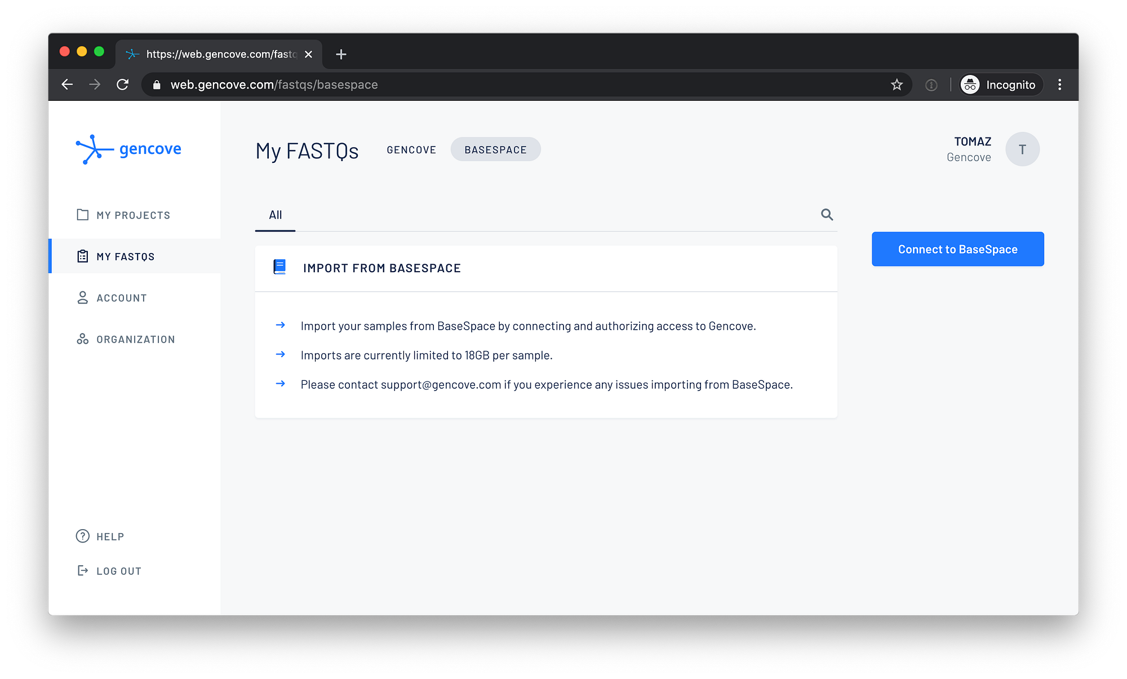Click Connect to BaseSpace button

point(957,249)
